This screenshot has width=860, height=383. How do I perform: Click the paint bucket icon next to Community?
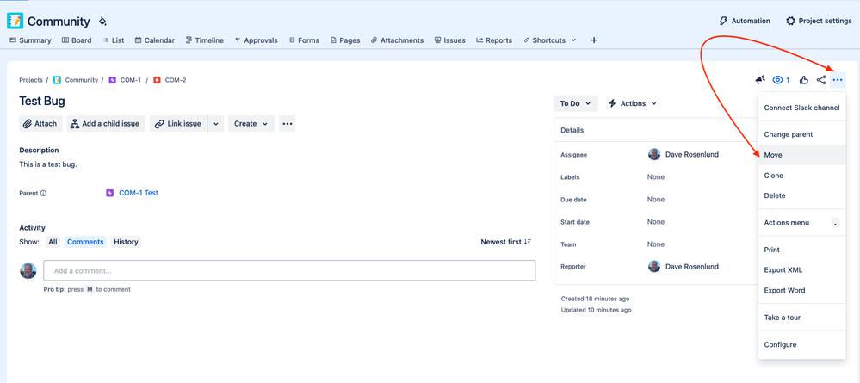pos(102,22)
